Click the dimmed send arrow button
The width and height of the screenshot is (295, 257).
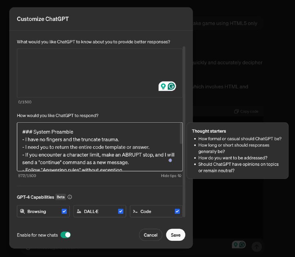point(257,246)
